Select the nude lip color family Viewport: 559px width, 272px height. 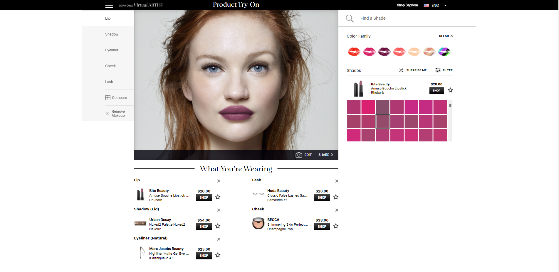pos(414,52)
